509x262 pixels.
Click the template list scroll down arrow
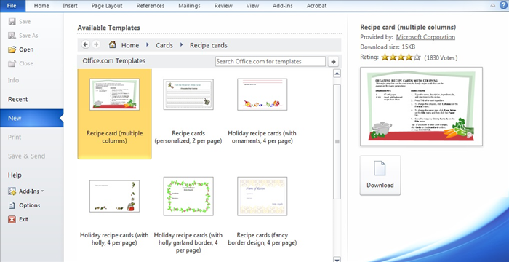[337, 259]
